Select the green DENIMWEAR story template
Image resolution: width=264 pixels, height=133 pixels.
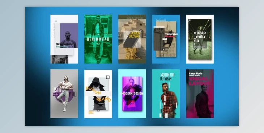pos(98,39)
